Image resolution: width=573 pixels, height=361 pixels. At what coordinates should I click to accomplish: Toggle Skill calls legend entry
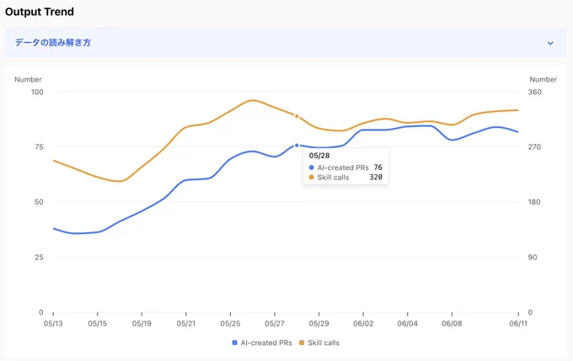coord(319,342)
